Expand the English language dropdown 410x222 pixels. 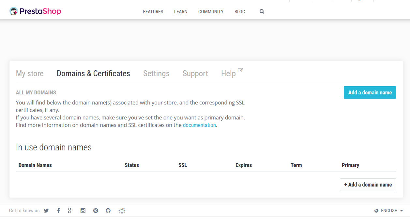point(389,211)
